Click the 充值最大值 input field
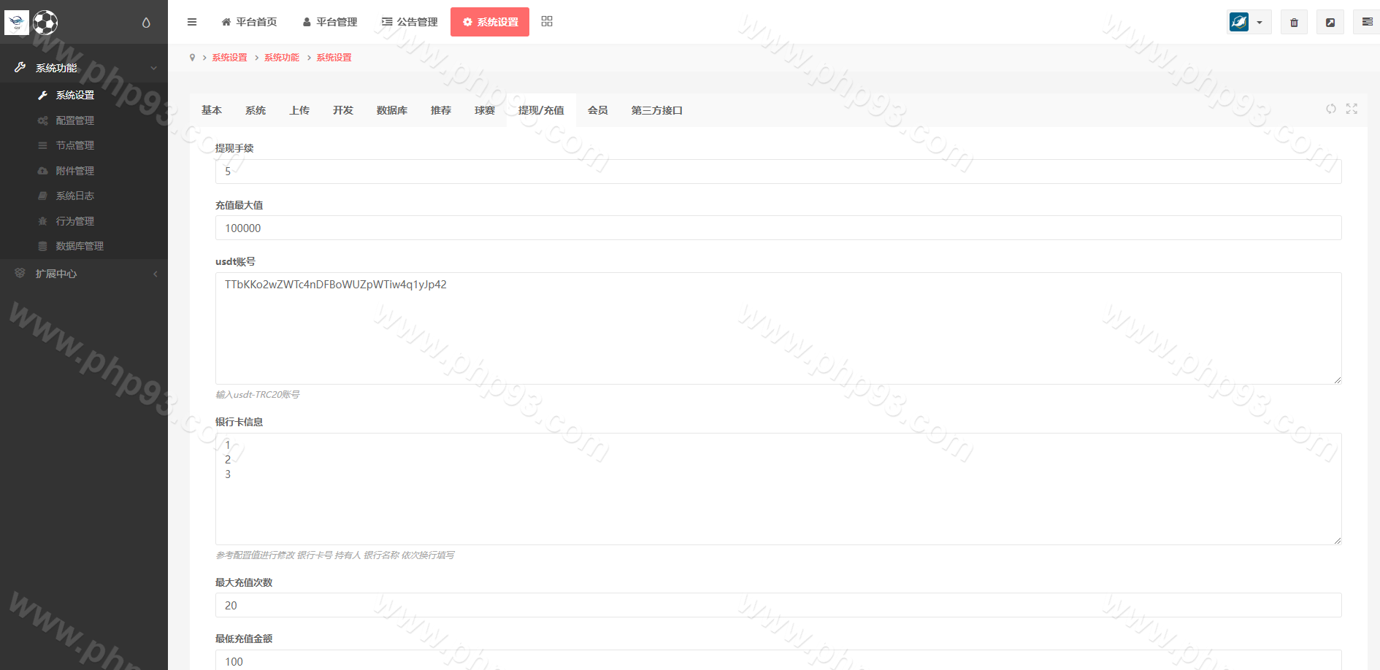The image size is (1380, 670). [x=778, y=228]
